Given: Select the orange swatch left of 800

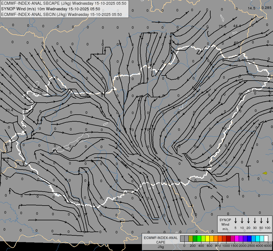Looking at the screenshot, I should (216, 238).
